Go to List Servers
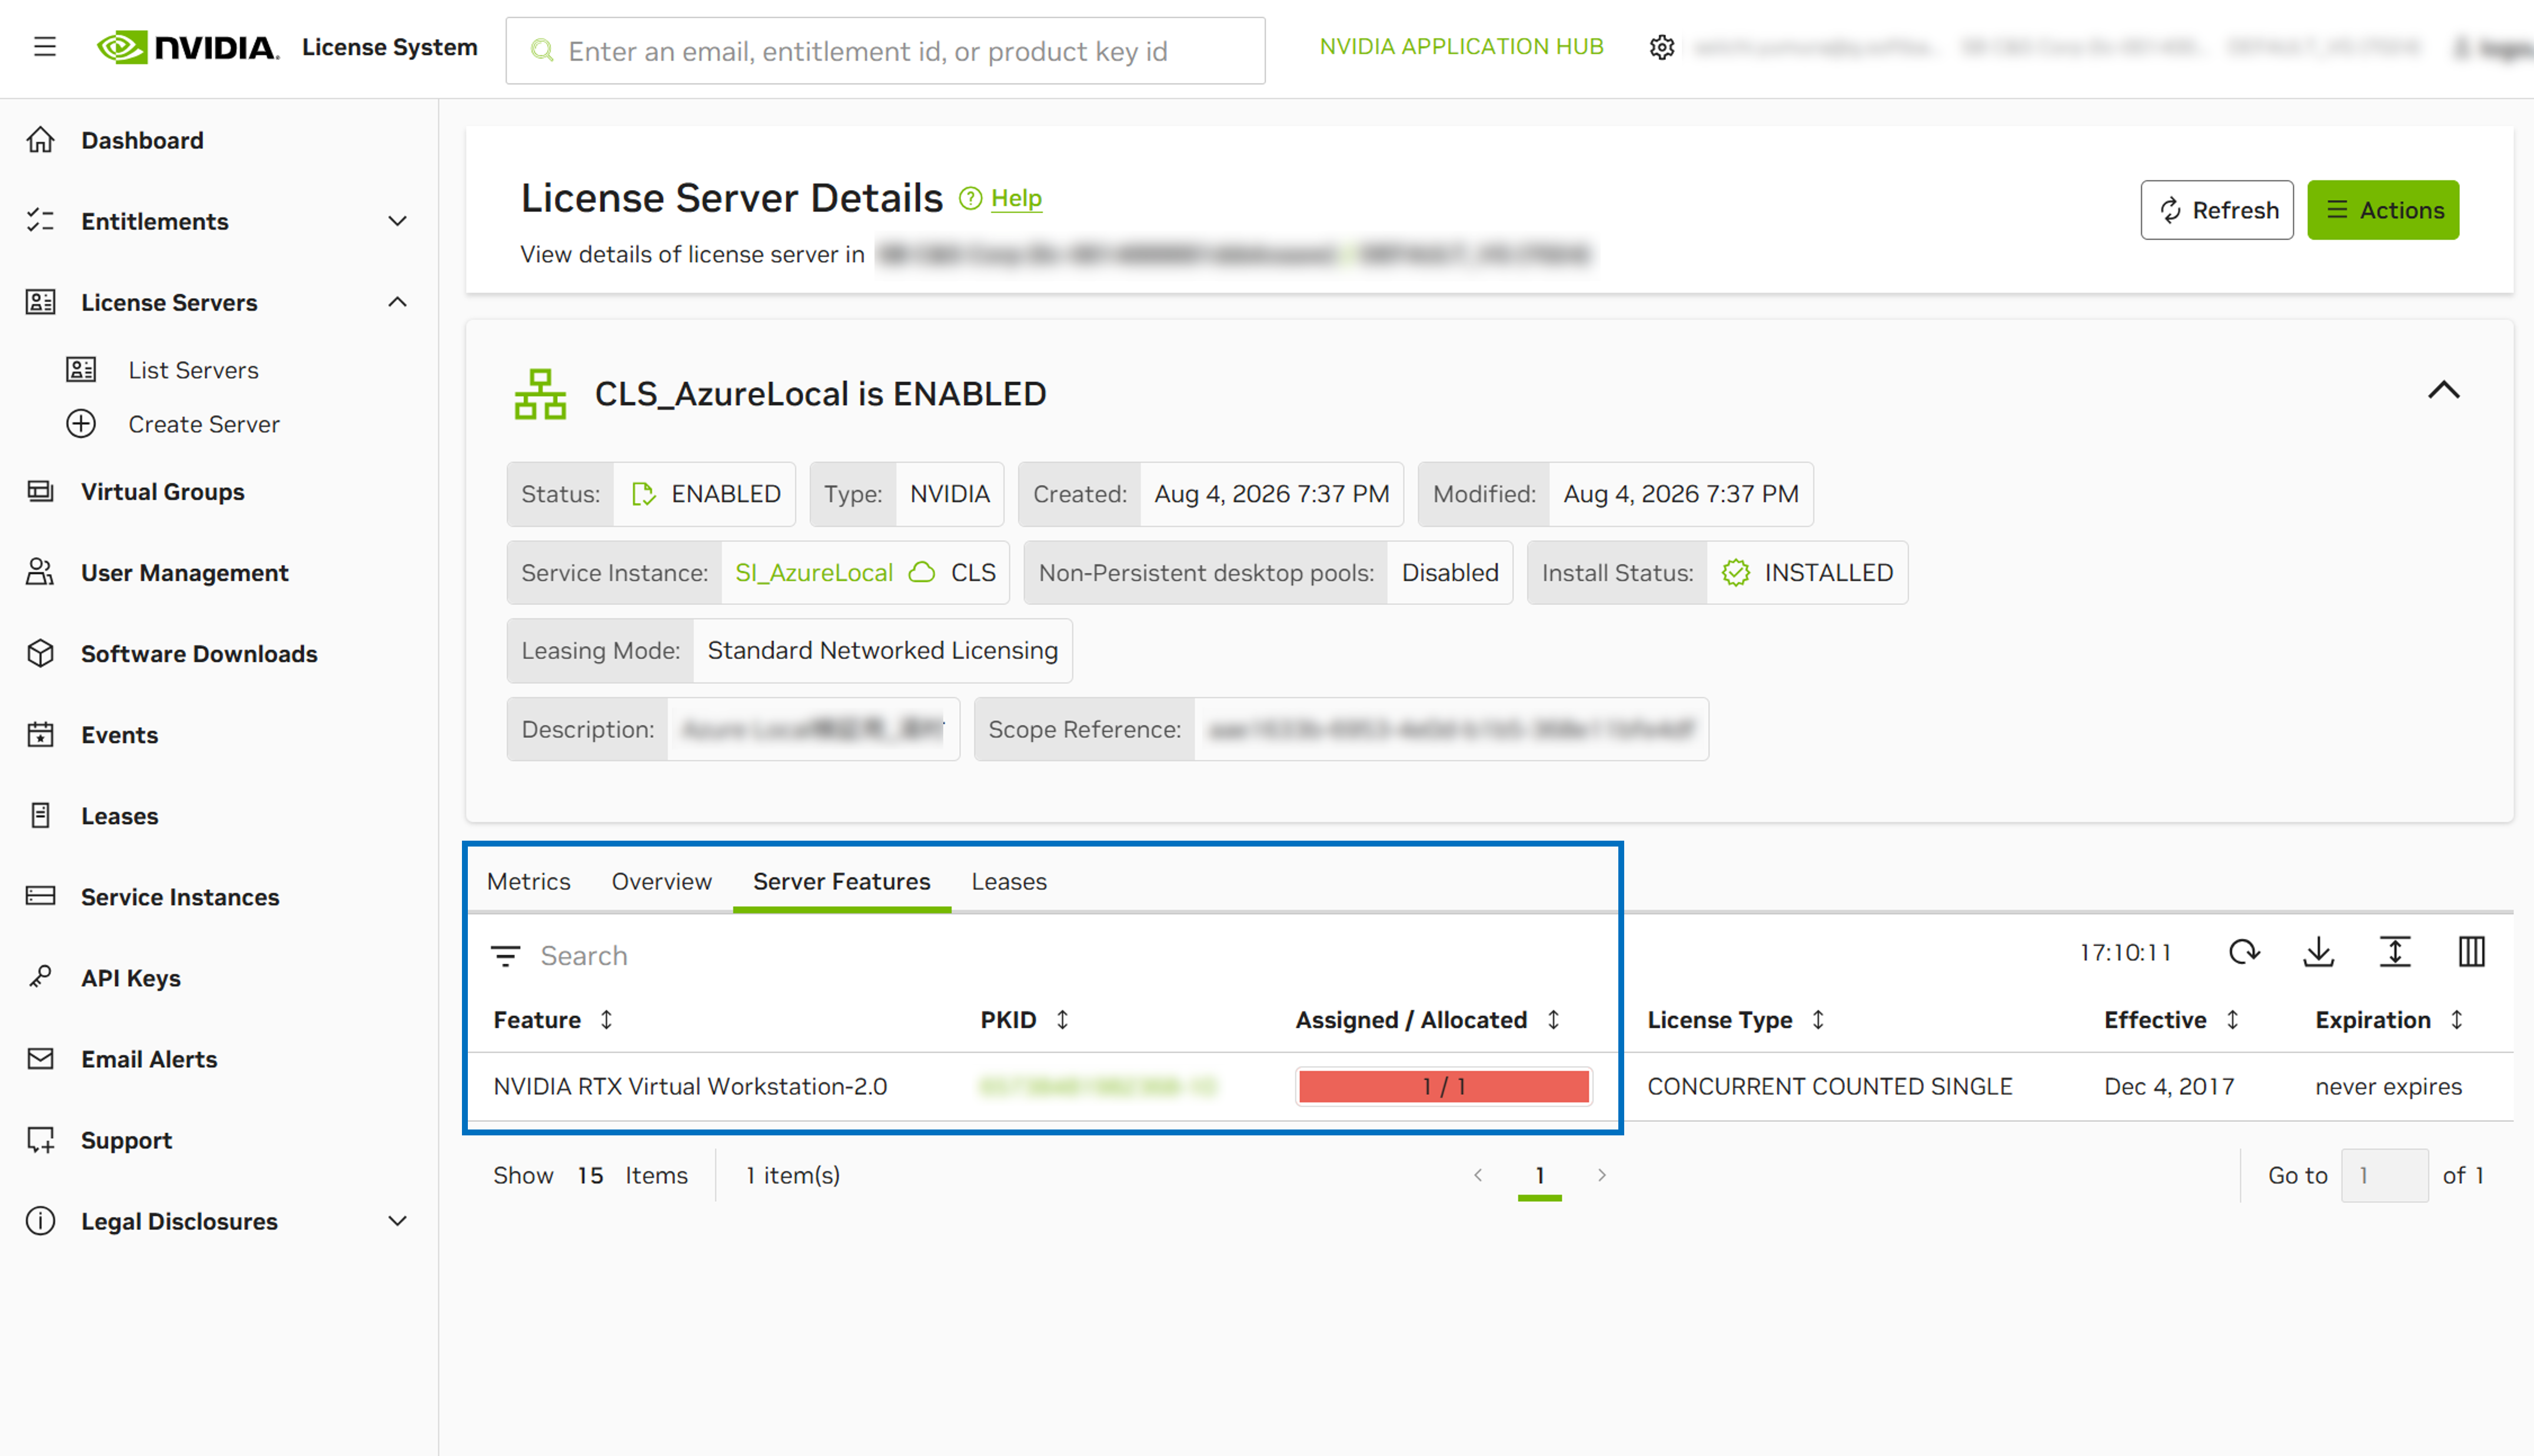Image resolution: width=2534 pixels, height=1456 pixels. pyautogui.click(x=193, y=370)
